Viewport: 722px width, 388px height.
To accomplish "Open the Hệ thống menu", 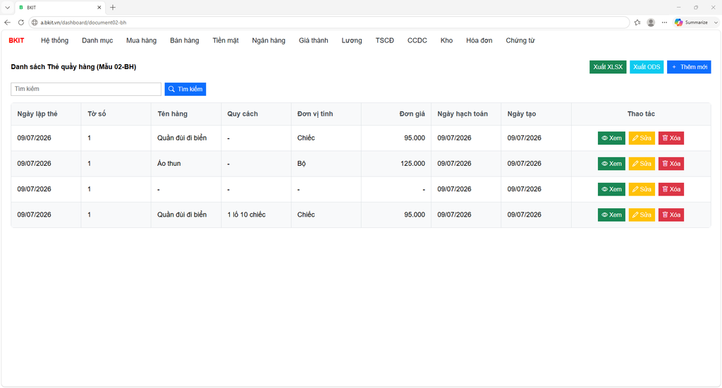I will [54, 40].
